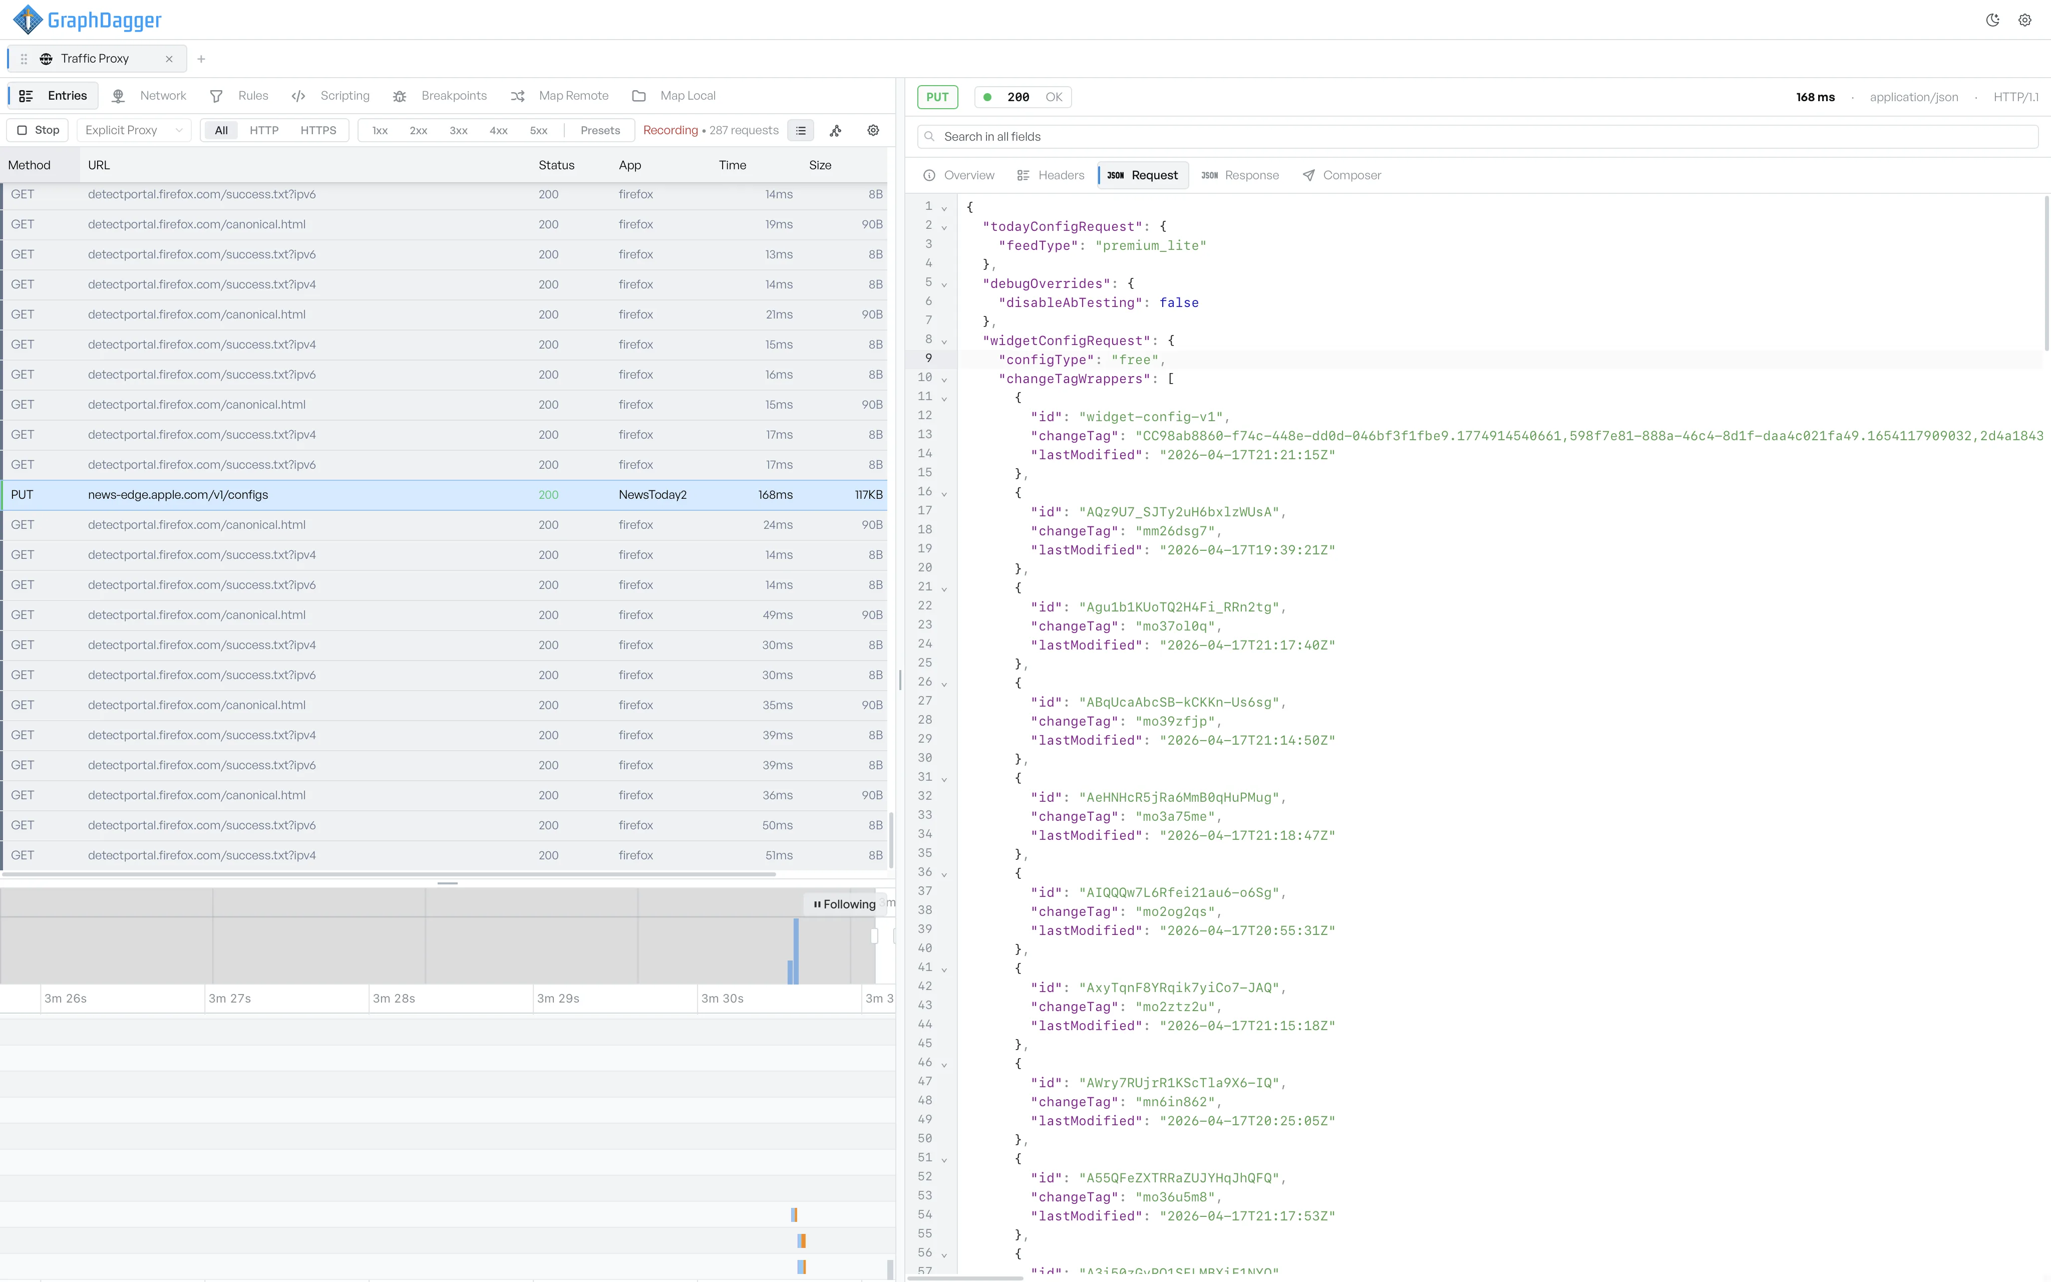Click the Overview info icon
This screenshot has width=2051, height=1282.
tap(929, 175)
